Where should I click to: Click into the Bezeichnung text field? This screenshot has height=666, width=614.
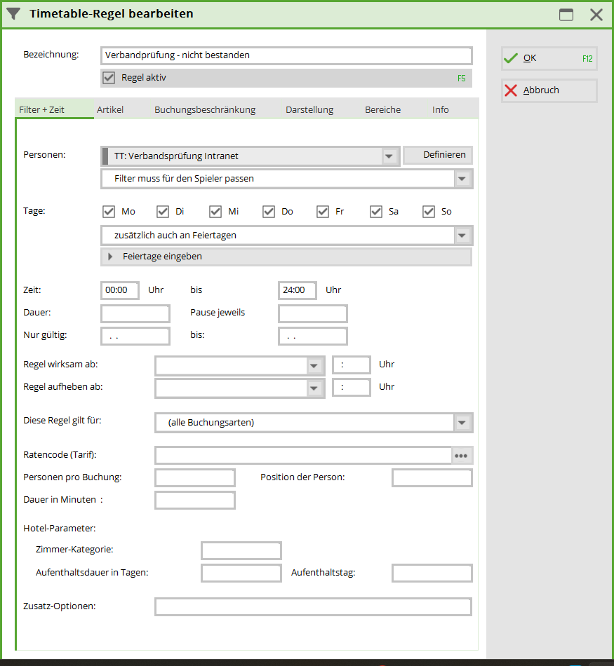click(x=286, y=55)
